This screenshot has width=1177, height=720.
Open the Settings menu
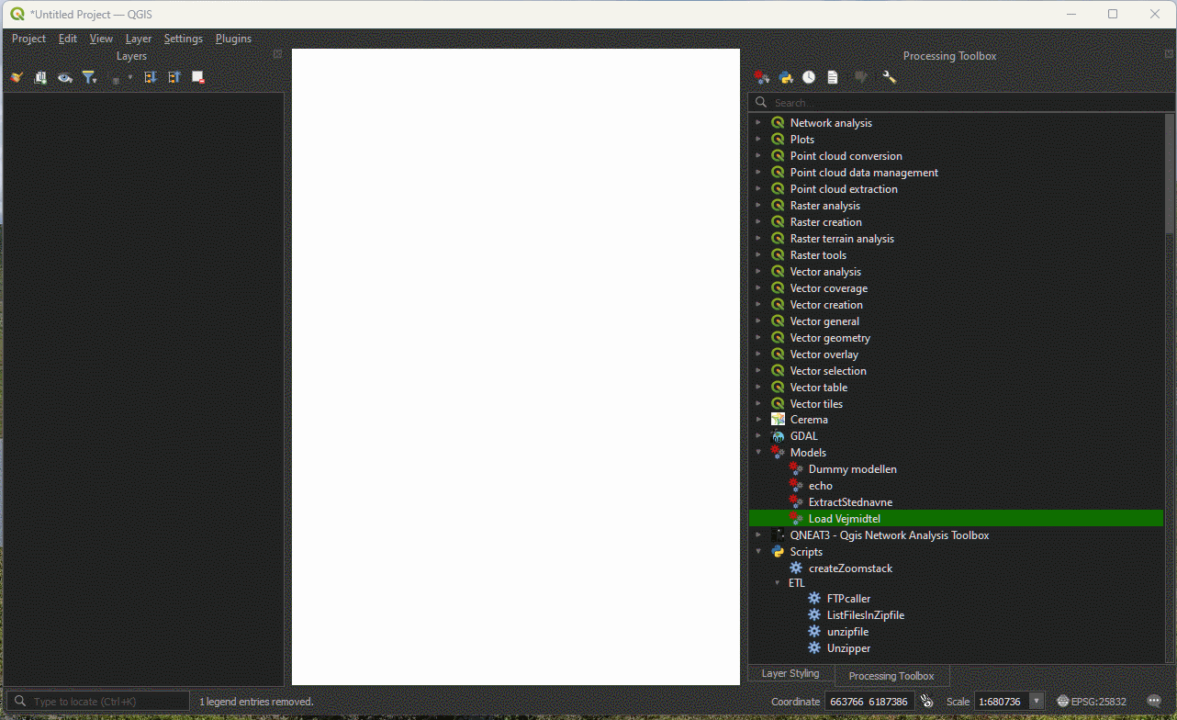click(184, 39)
